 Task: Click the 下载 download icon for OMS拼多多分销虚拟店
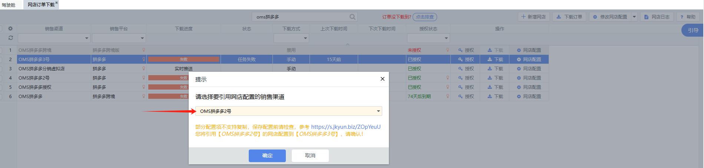(x=490, y=68)
